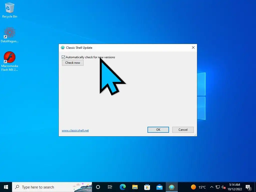Image resolution: width=256 pixels, height=192 pixels.
Task: Confirm with the OK button
Action: (158, 130)
